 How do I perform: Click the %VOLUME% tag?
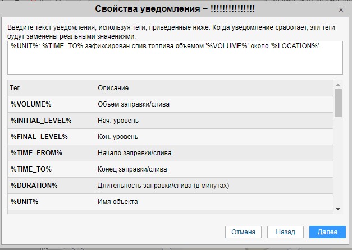pyautogui.click(x=31, y=104)
